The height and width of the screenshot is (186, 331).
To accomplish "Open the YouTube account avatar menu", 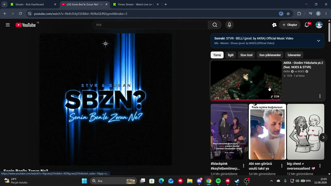I will pos(319,25).
